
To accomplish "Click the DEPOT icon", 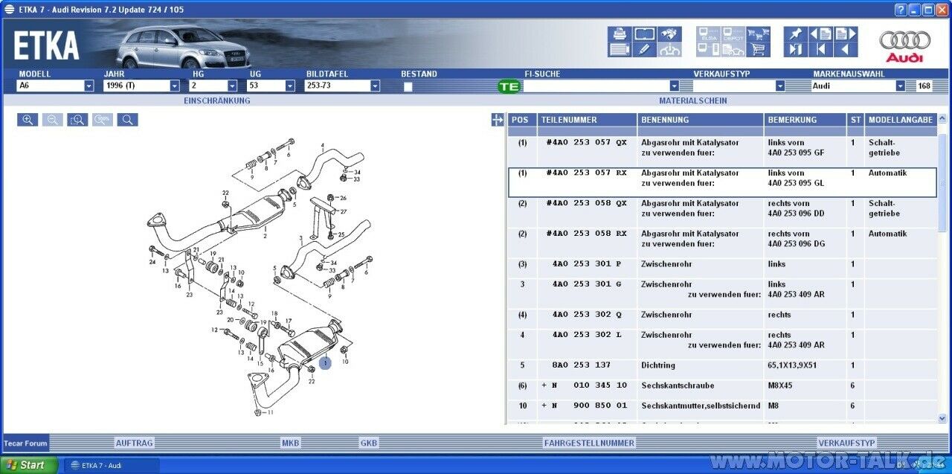I will [733, 34].
